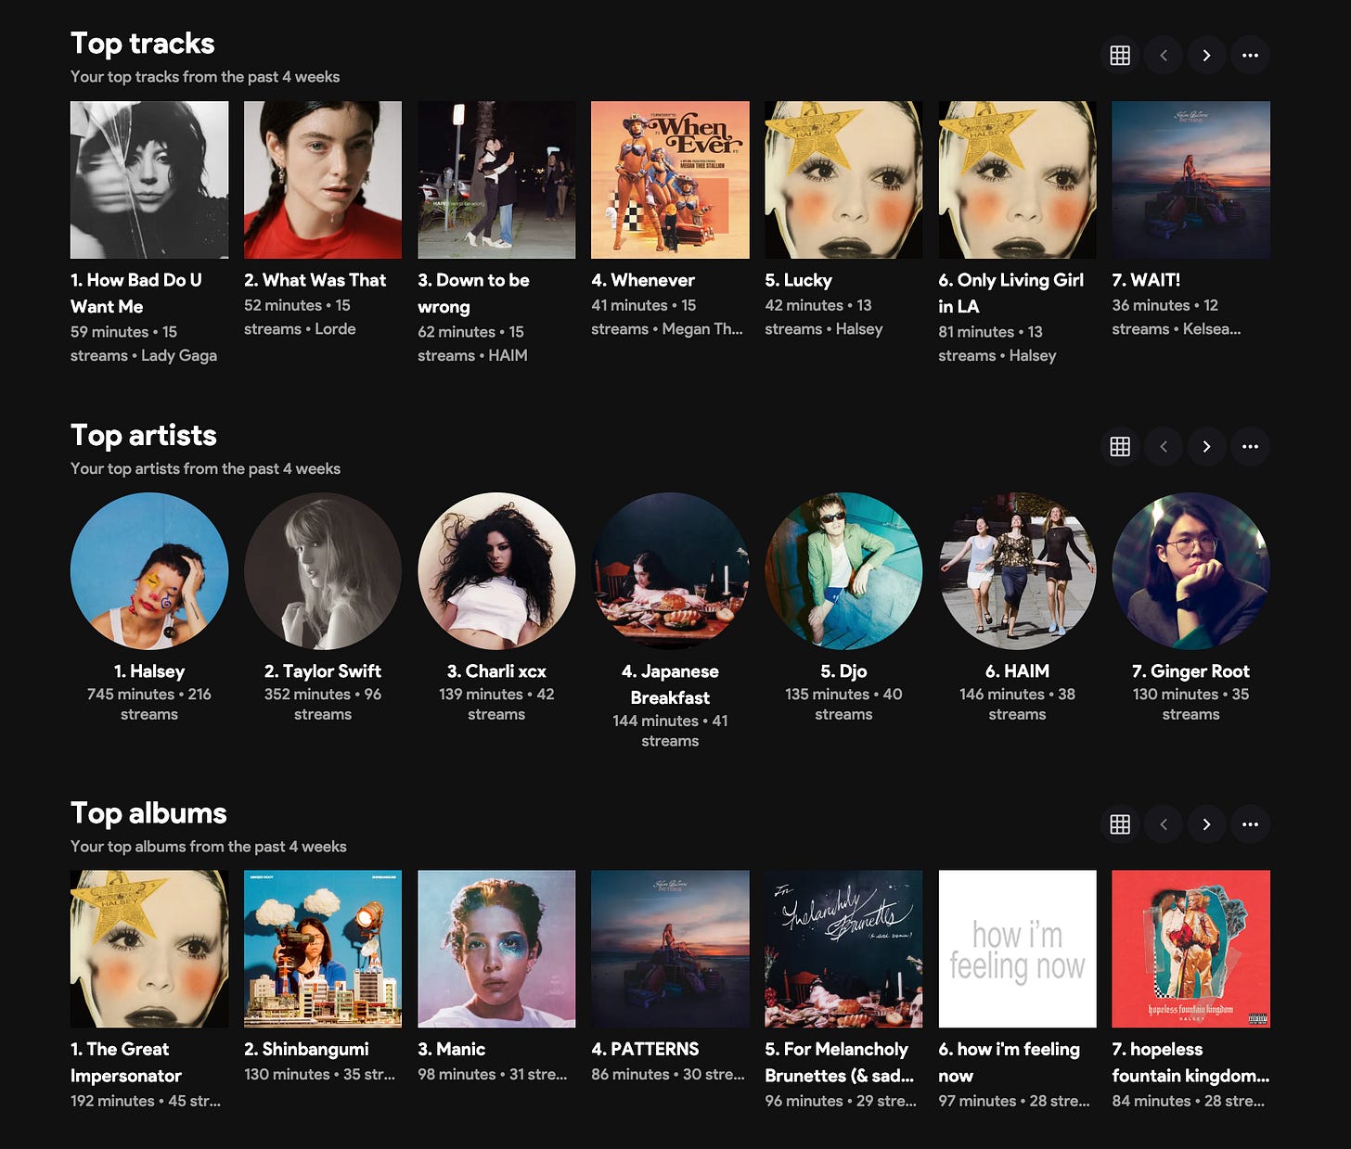
Task: Click track title '4. Whenever'
Action: click(643, 280)
